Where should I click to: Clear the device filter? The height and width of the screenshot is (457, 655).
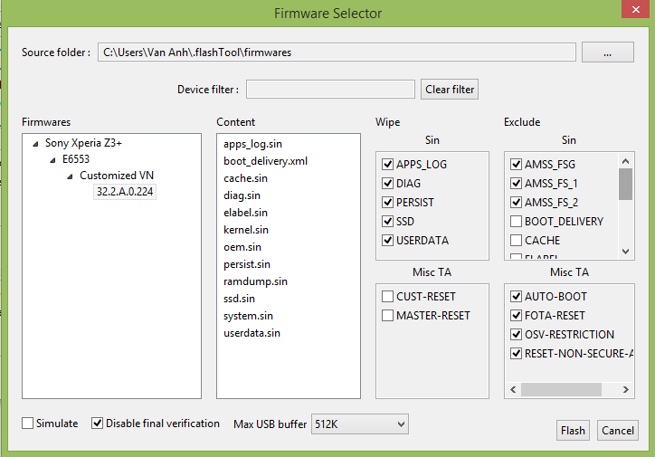pyautogui.click(x=450, y=90)
